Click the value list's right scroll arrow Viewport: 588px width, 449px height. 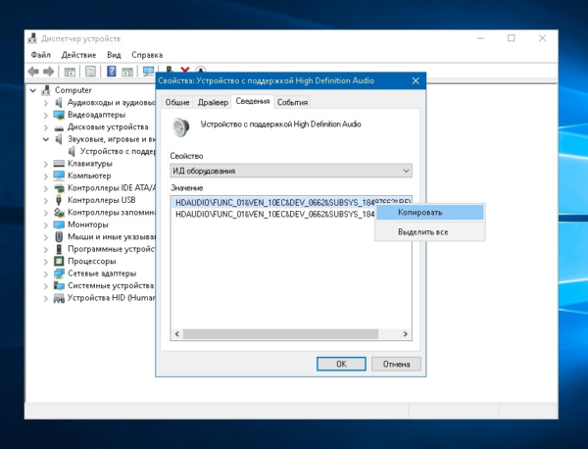[x=405, y=334]
